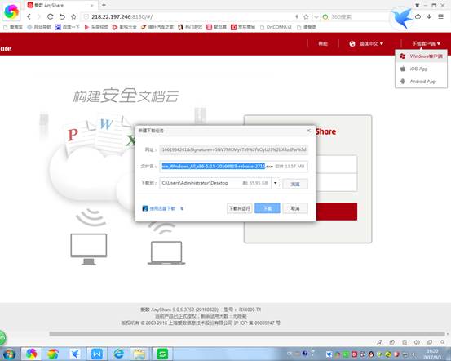The image size is (451, 361).
Task: Expand the Thunder download options arrow
Action: pyautogui.click(x=182, y=208)
